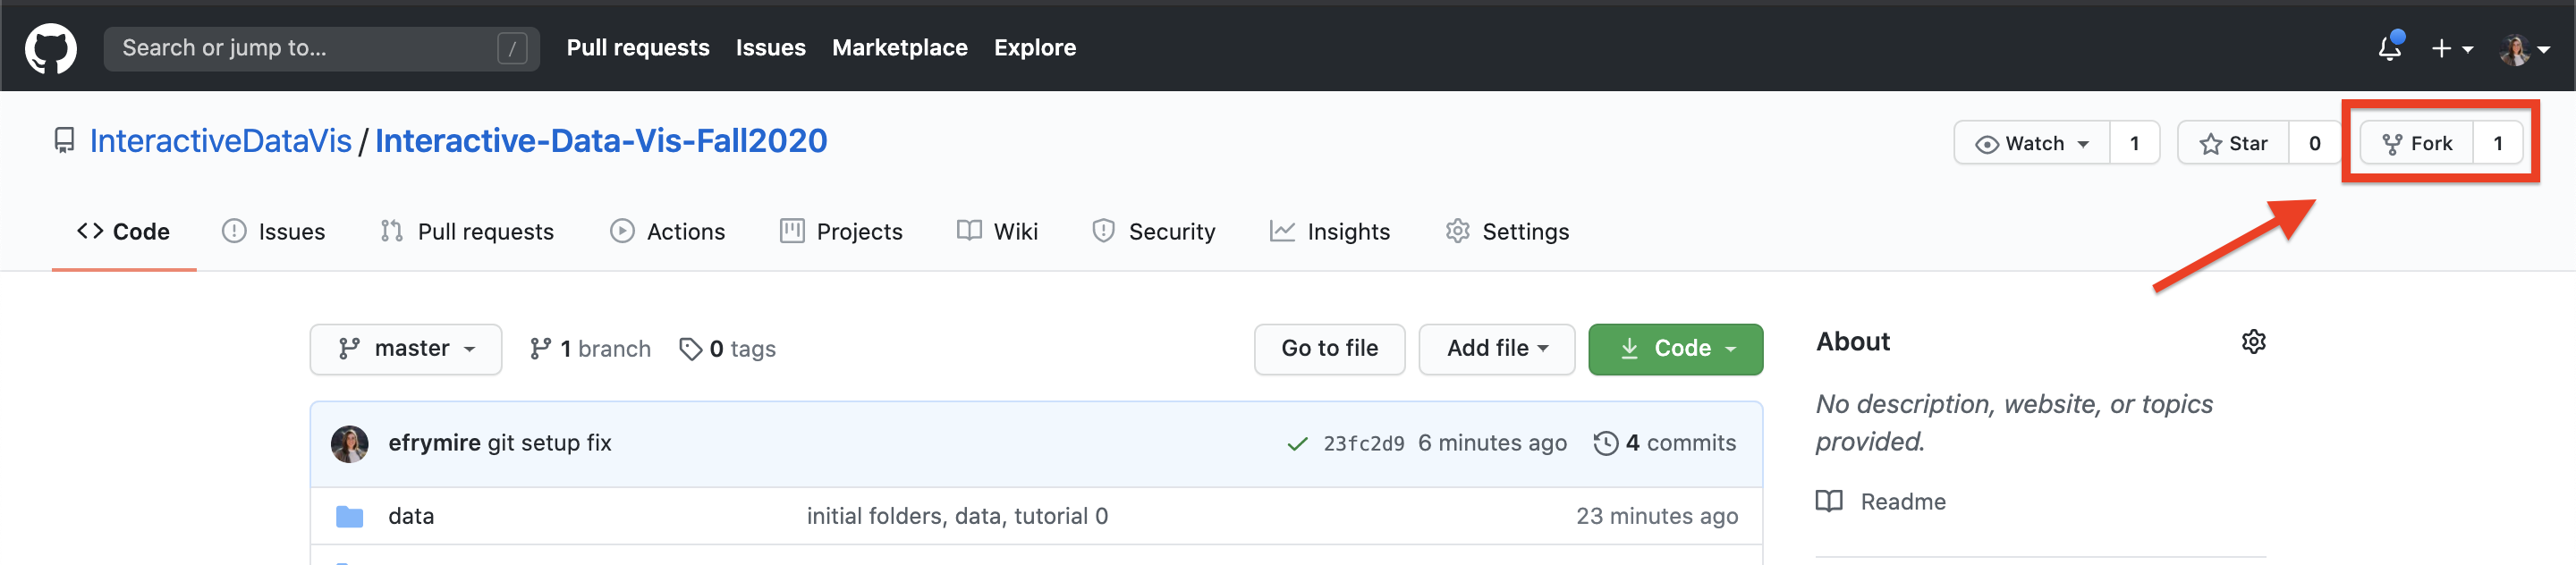View the 0 tags list
This screenshot has width=2576, height=565.
click(728, 349)
